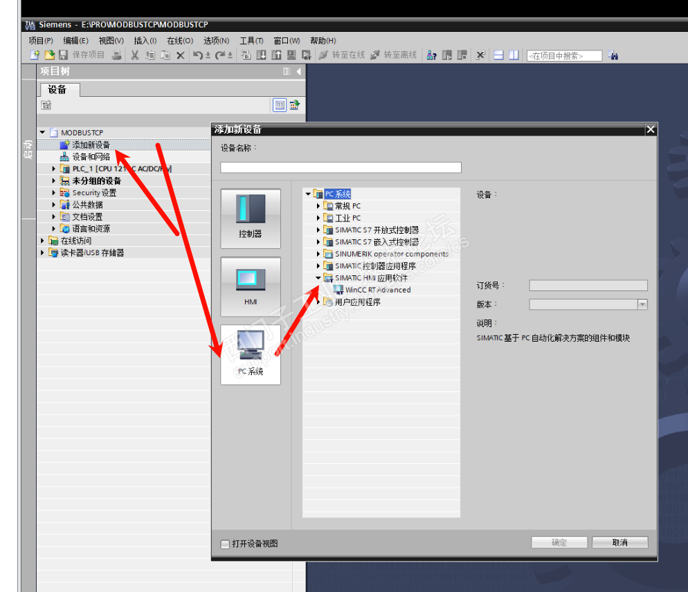
Task: Select 添加新设备 in project tree
Action: [91, 145]
